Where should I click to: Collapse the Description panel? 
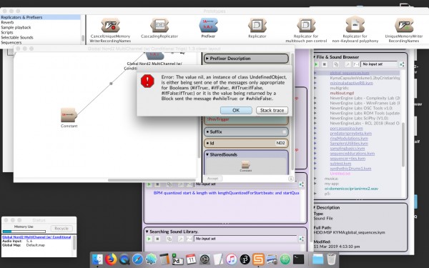click(314, 207)
